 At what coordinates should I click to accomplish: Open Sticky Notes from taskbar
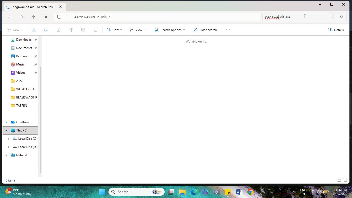(228, 192)
